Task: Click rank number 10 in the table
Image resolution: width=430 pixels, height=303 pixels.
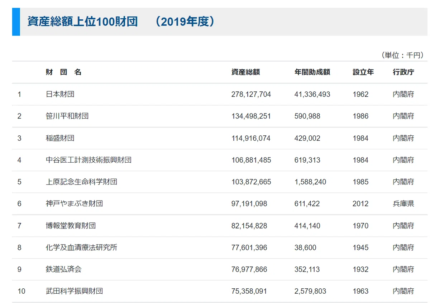Action: 21,291
